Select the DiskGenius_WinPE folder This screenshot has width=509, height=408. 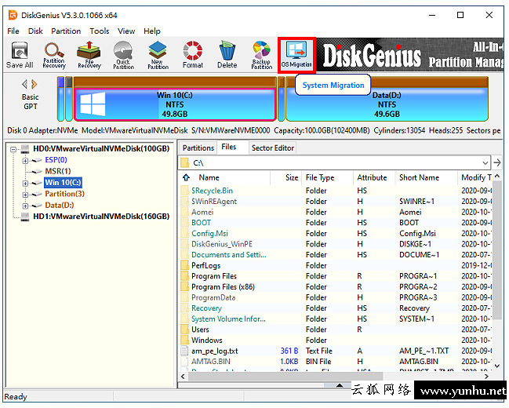[x=222, y=244]
